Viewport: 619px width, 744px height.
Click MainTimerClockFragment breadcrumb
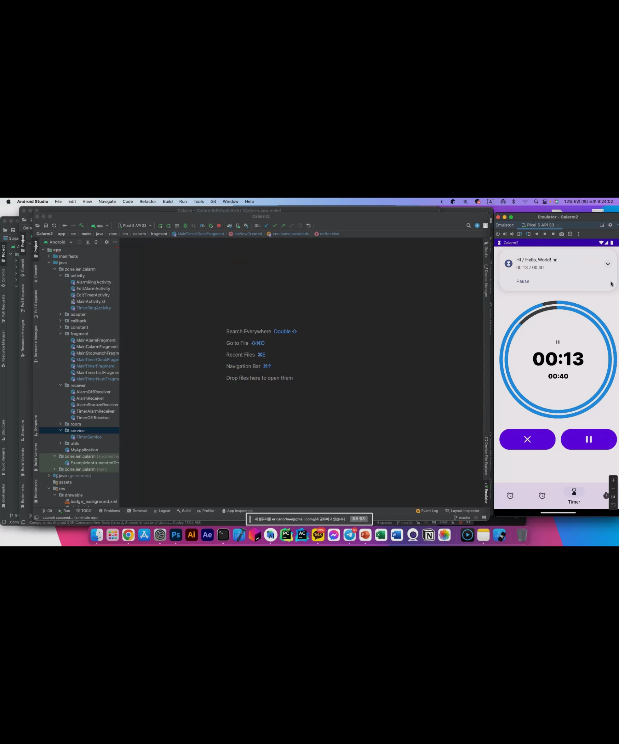tap(198, 234)
